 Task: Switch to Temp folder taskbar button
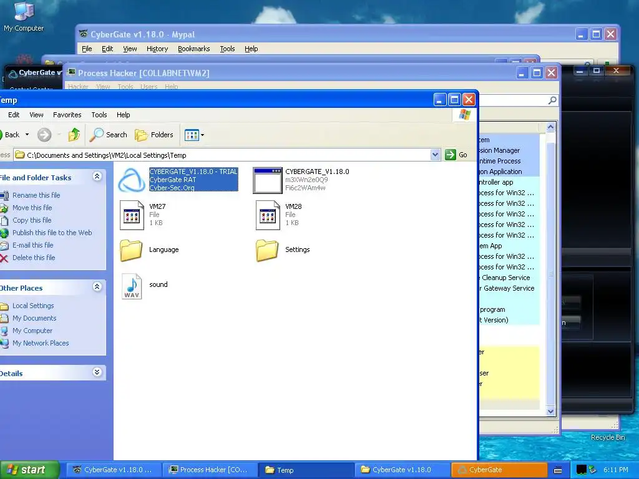[306, 470]
